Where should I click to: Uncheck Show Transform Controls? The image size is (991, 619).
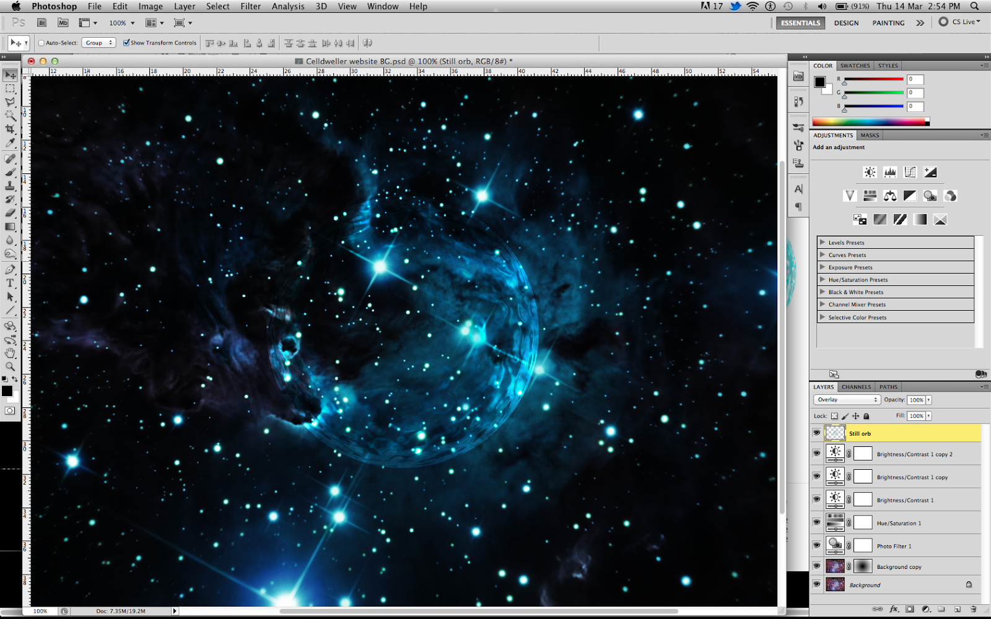point(126,43)
